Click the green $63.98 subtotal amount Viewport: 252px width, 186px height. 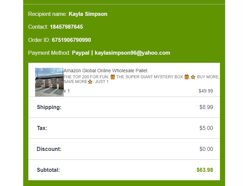pos(205,170)
